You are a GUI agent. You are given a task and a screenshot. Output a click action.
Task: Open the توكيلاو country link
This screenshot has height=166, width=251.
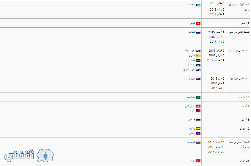click(191, 65)
